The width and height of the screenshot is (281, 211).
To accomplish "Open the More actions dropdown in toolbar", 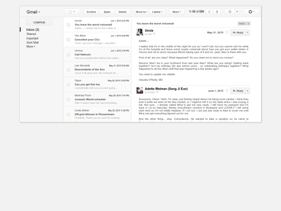I will pos(177,12).
